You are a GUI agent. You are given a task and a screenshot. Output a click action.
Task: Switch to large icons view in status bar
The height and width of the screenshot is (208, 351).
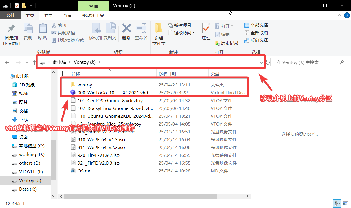345,204
